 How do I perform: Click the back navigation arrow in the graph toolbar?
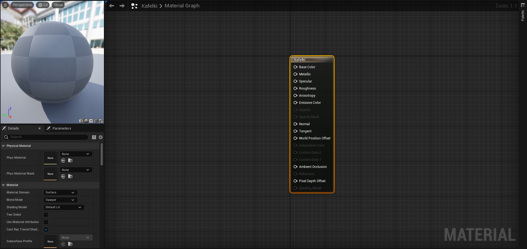[x=111, y=5]
